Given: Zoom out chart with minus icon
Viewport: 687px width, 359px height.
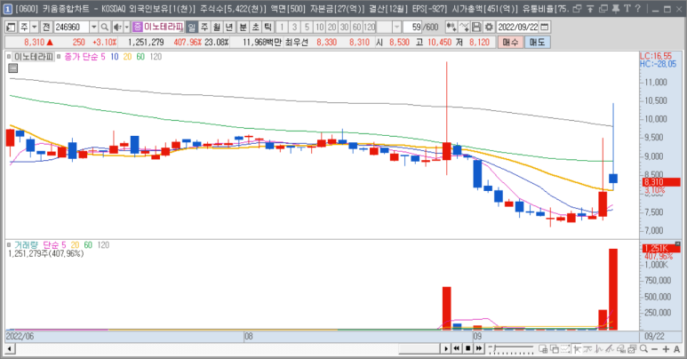Looking at the screenshot, I should 654,349.
